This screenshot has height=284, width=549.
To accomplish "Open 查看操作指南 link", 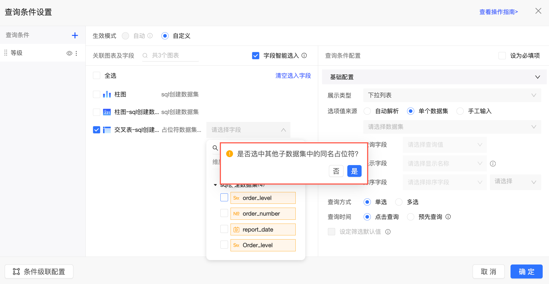I will pos(498,12).
